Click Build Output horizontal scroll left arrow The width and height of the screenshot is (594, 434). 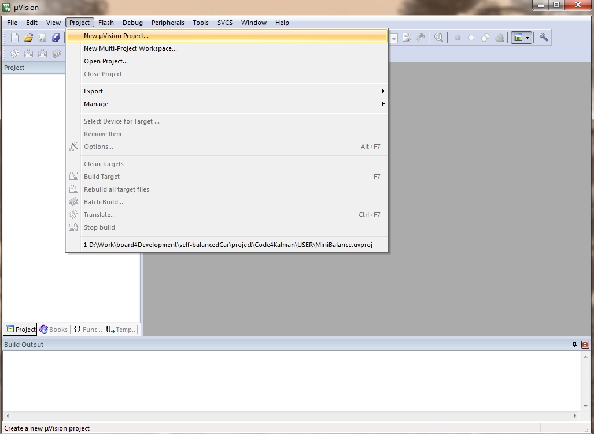pos(7,416)
